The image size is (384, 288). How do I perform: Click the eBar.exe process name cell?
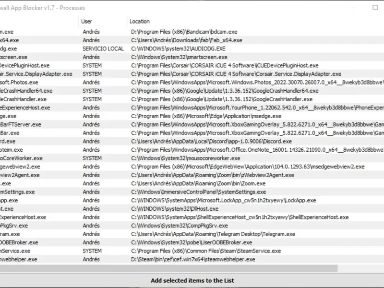point(10,133)
